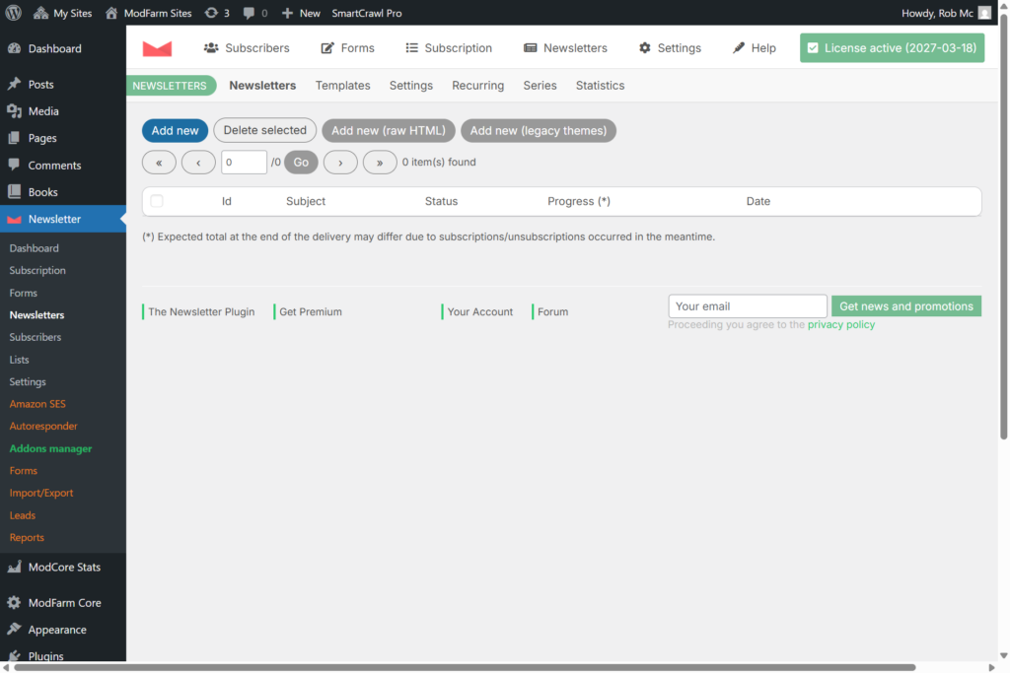Click the Your email input field

click(747, 306)
